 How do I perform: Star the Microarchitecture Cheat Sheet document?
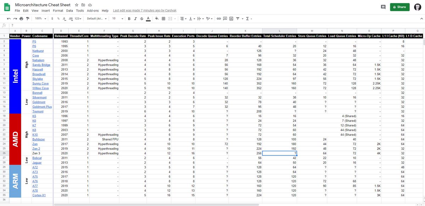pos(77,5)
